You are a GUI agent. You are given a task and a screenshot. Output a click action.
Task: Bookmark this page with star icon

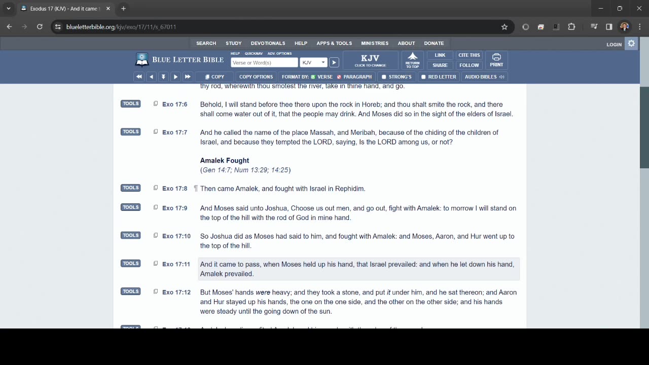tap(504, 27)
